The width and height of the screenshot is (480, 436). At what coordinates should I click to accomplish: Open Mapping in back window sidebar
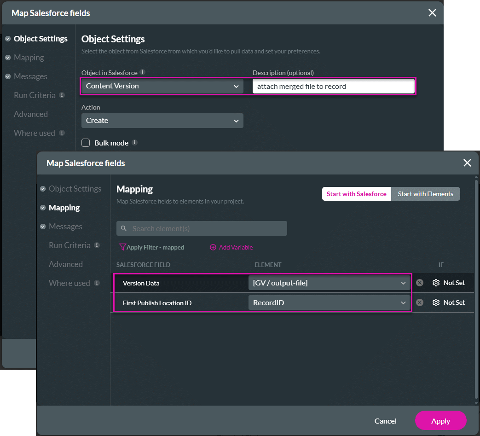[29, 58]
